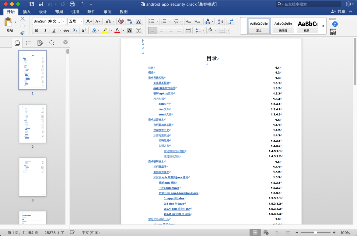The image size is (357, 236).
Task: Click the spelling check book icon in status bar
Action: 72,232
